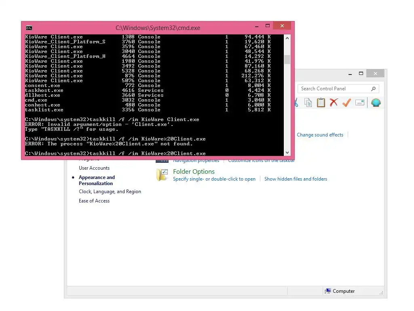This screenshot has width=414, height=311.
Task: Open Classic Shell settings via the shell icon
Action: click(x=376, y=102)
